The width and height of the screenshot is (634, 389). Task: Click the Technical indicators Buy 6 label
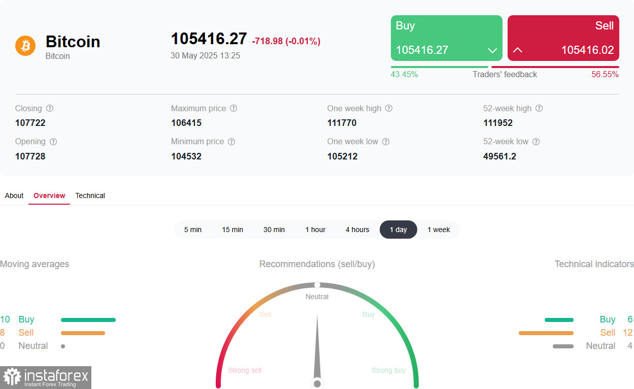(616, 319)
